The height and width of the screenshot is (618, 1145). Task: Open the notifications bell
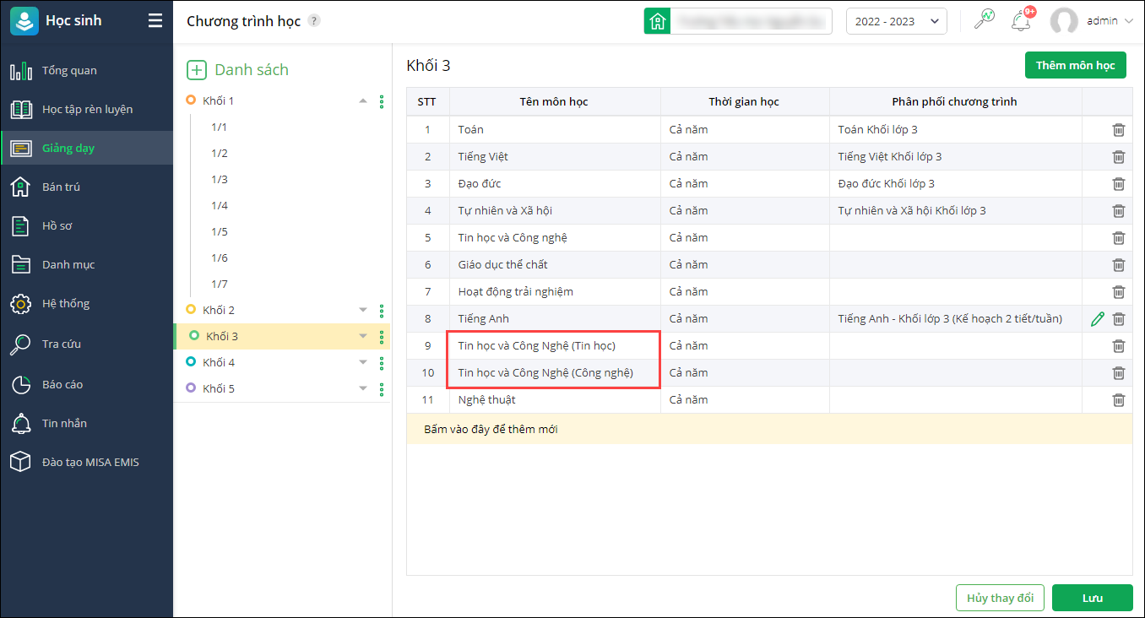pyautogui.click(x=1021, y=21)
